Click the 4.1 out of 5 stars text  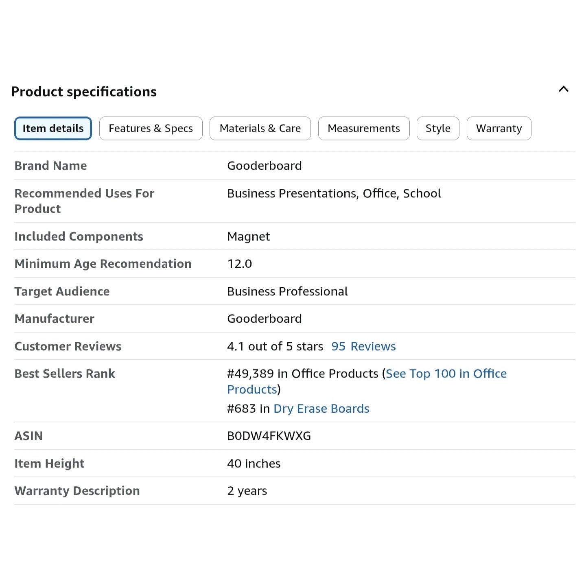point(275,346)
